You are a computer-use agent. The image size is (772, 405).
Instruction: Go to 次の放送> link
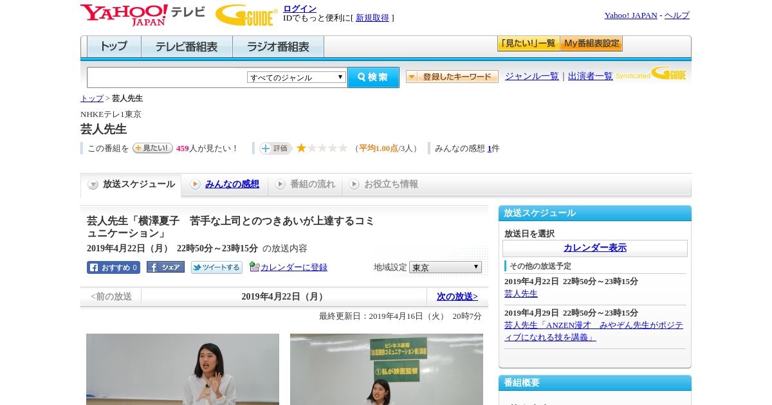click(x=457, y=297)
